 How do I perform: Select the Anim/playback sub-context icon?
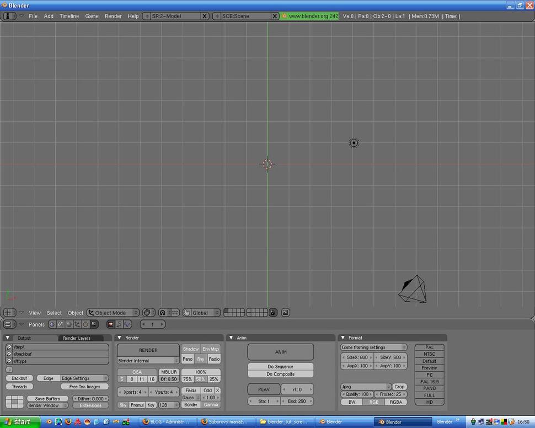coord(119,324)
